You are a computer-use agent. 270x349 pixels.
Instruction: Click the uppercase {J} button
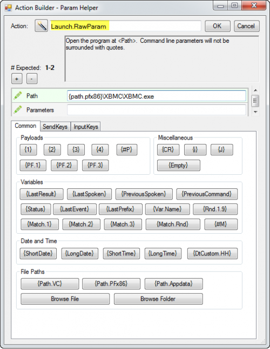click(x=222, y=149)
